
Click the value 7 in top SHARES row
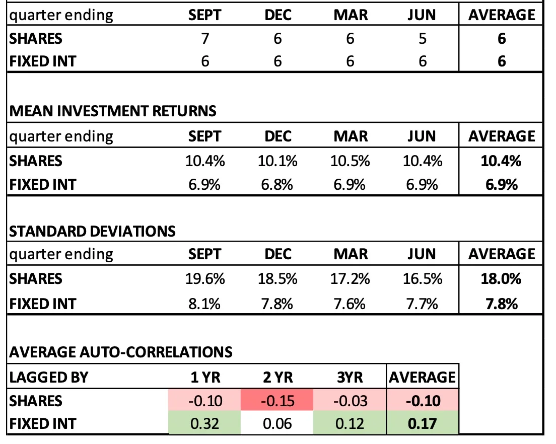click(204, 39)
